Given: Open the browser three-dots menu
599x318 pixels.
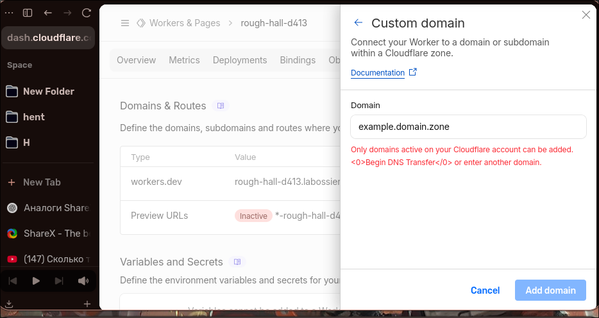Looking at the screenshot, I should tap(8, 12).
